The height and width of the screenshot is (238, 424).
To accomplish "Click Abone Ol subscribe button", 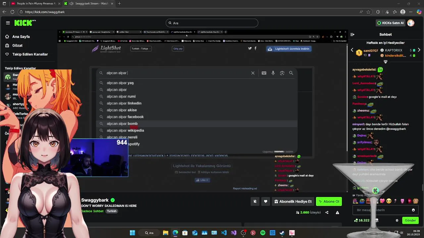I will coord(329,201).
